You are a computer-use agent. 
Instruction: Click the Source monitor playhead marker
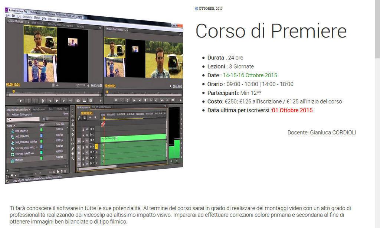pos(14,91)
